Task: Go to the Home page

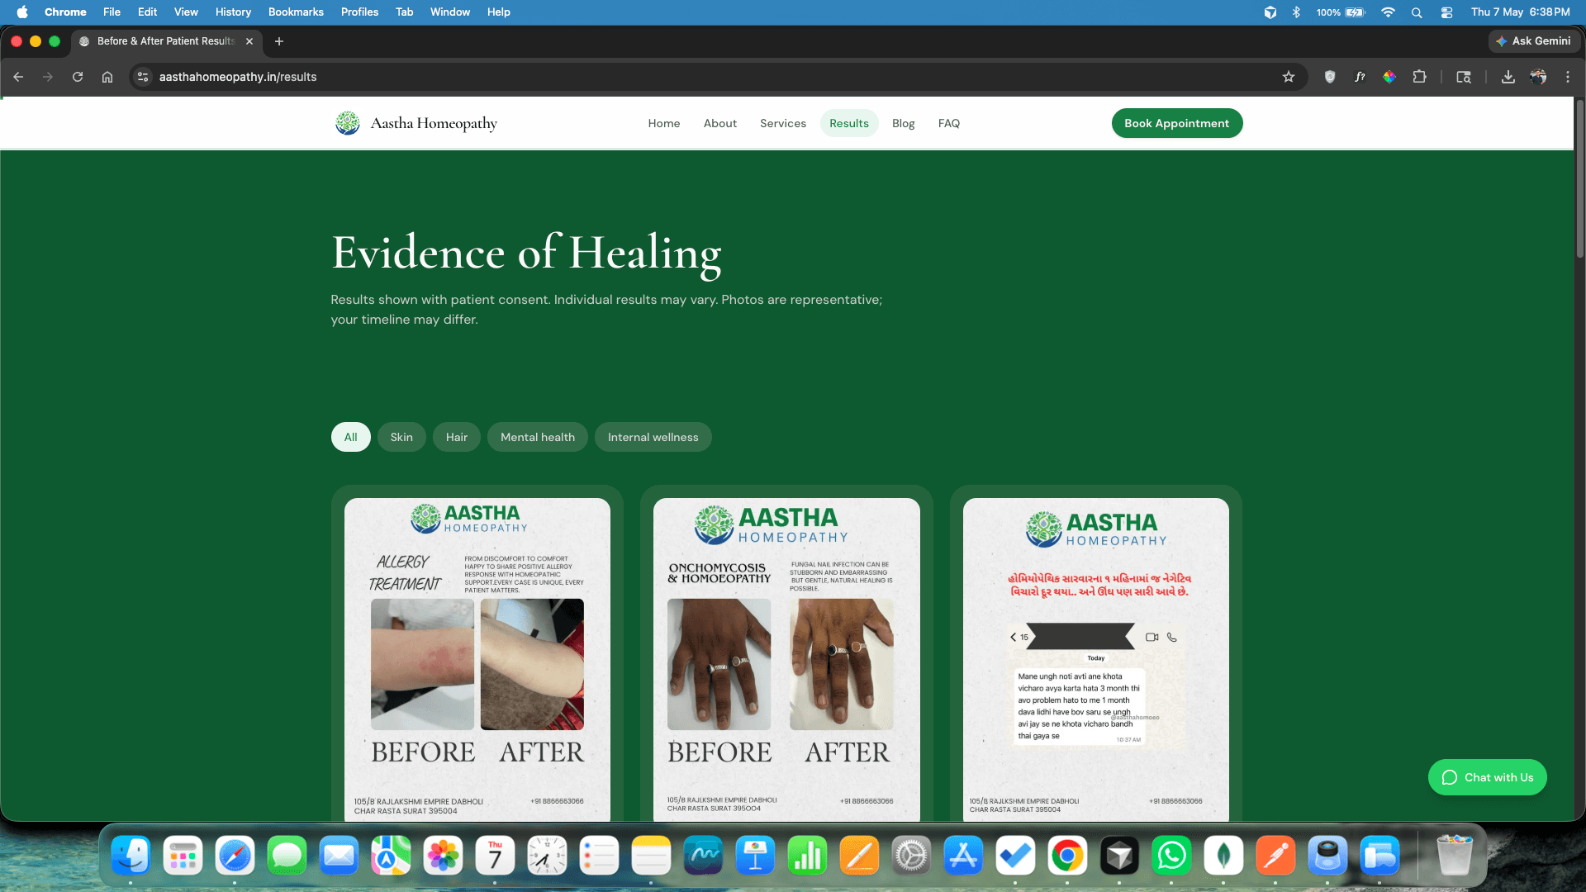Action: 664,123
